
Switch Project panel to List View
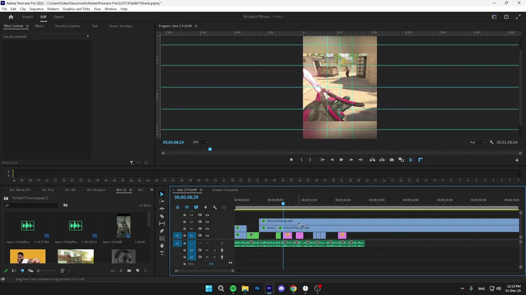tap(14, 270)
